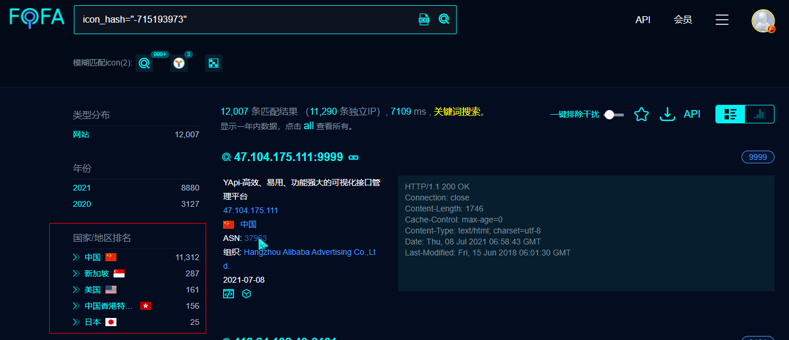This screenshot has width=789, height=340.
Task: Filter by 网站 type
Action: tap(81, 134)
